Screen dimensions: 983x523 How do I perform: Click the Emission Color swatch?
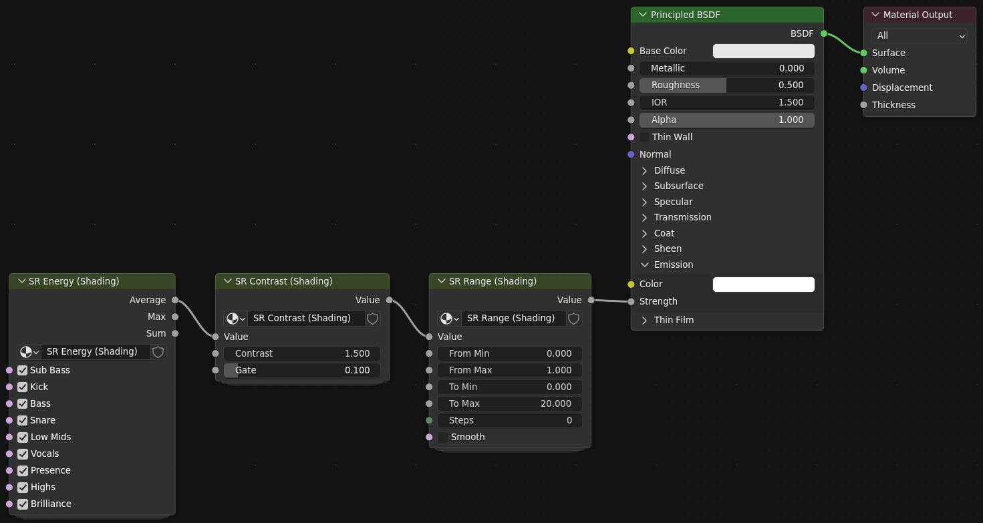[764, 285]
